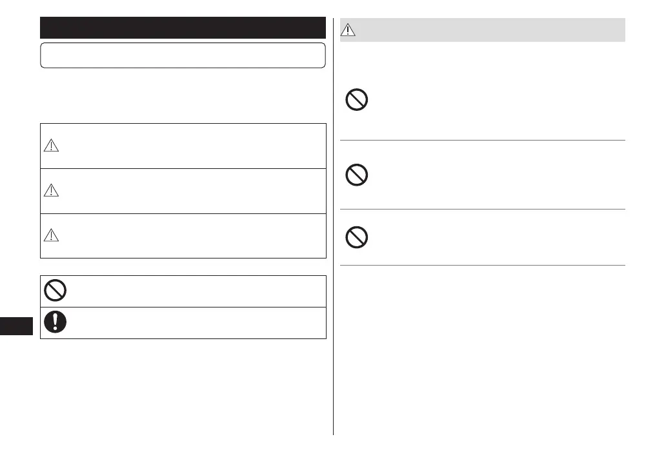Click the separator line below the second prohibition icon
Viewport: 666px width, 468px height.
483,209
